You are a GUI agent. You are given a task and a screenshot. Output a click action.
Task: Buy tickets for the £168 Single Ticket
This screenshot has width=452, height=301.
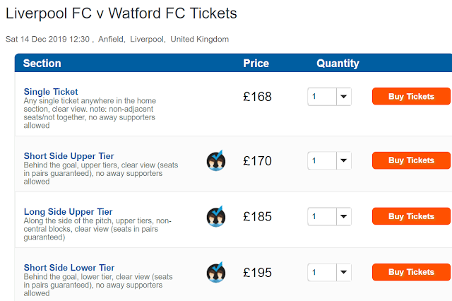[x=411, y=97]
